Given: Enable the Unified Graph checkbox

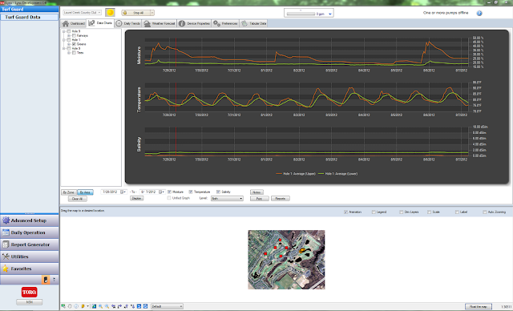Looking at the screenshot, I should click(169, 198).
